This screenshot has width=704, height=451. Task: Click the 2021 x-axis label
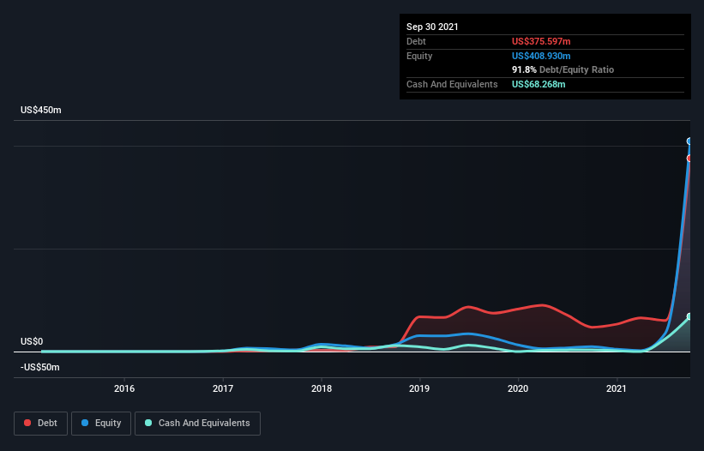point(617,388)
